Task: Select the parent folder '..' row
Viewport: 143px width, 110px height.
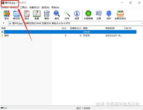Action: [70, 32]
